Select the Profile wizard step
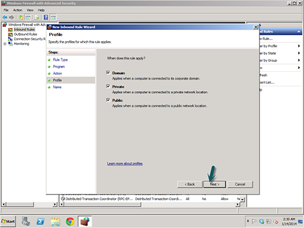The width and height of the screenshot is (304, 228). click(x=71, y=80)
